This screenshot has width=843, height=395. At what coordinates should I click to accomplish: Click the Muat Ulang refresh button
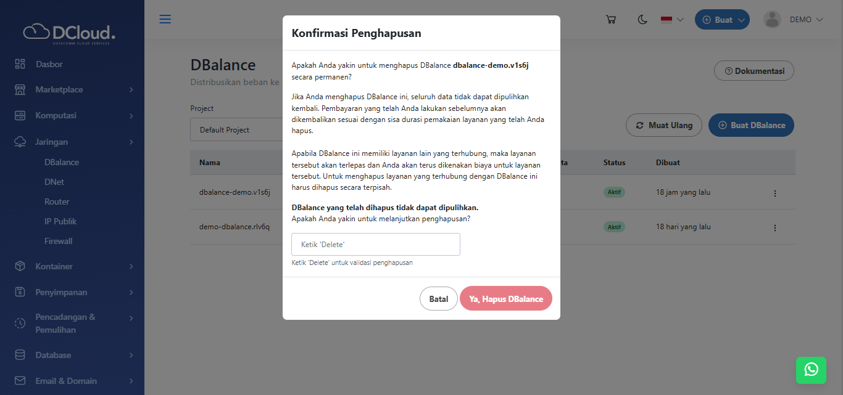click(x=663, y=125)
